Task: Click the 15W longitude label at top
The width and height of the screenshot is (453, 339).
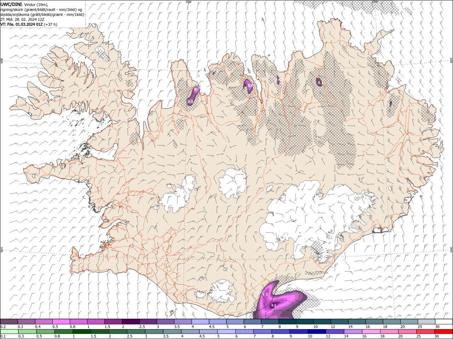Action: (x=374, y=2)
